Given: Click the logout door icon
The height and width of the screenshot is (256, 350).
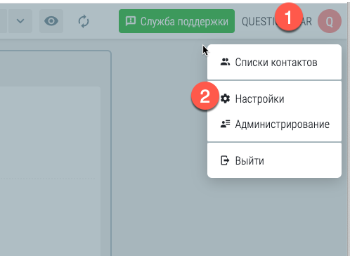Looking at the screenshot, I should point(225,160).
